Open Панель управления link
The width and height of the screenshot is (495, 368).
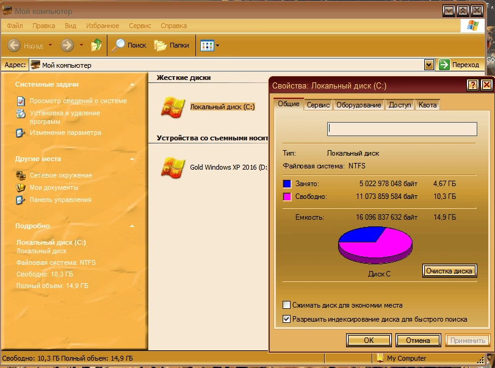click(60, 200)
